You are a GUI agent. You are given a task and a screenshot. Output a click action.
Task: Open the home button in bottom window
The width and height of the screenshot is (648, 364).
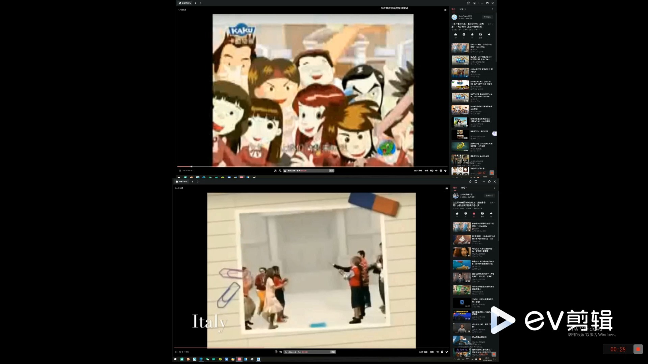(x=182, y=181)
